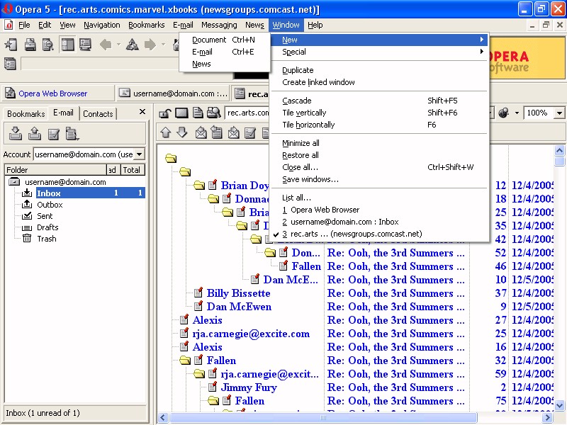This screenshot has height=425, width=567.
Task: Click the newsgroup address field rec.arts.com
Action: (247, 113)
